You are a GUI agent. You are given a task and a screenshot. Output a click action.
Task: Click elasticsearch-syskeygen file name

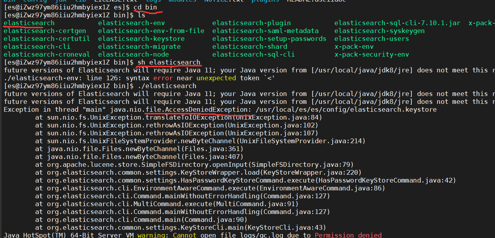tap(380, 31)
